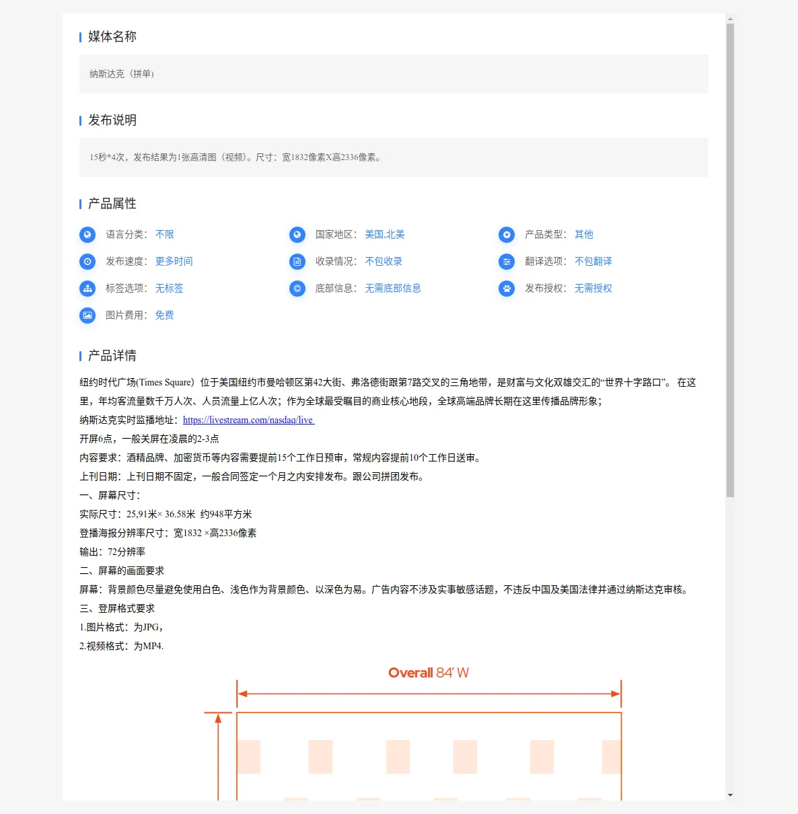The image size is (798, 814).
Task: Click the label 发布授权
Action: (x=546, y=288)
